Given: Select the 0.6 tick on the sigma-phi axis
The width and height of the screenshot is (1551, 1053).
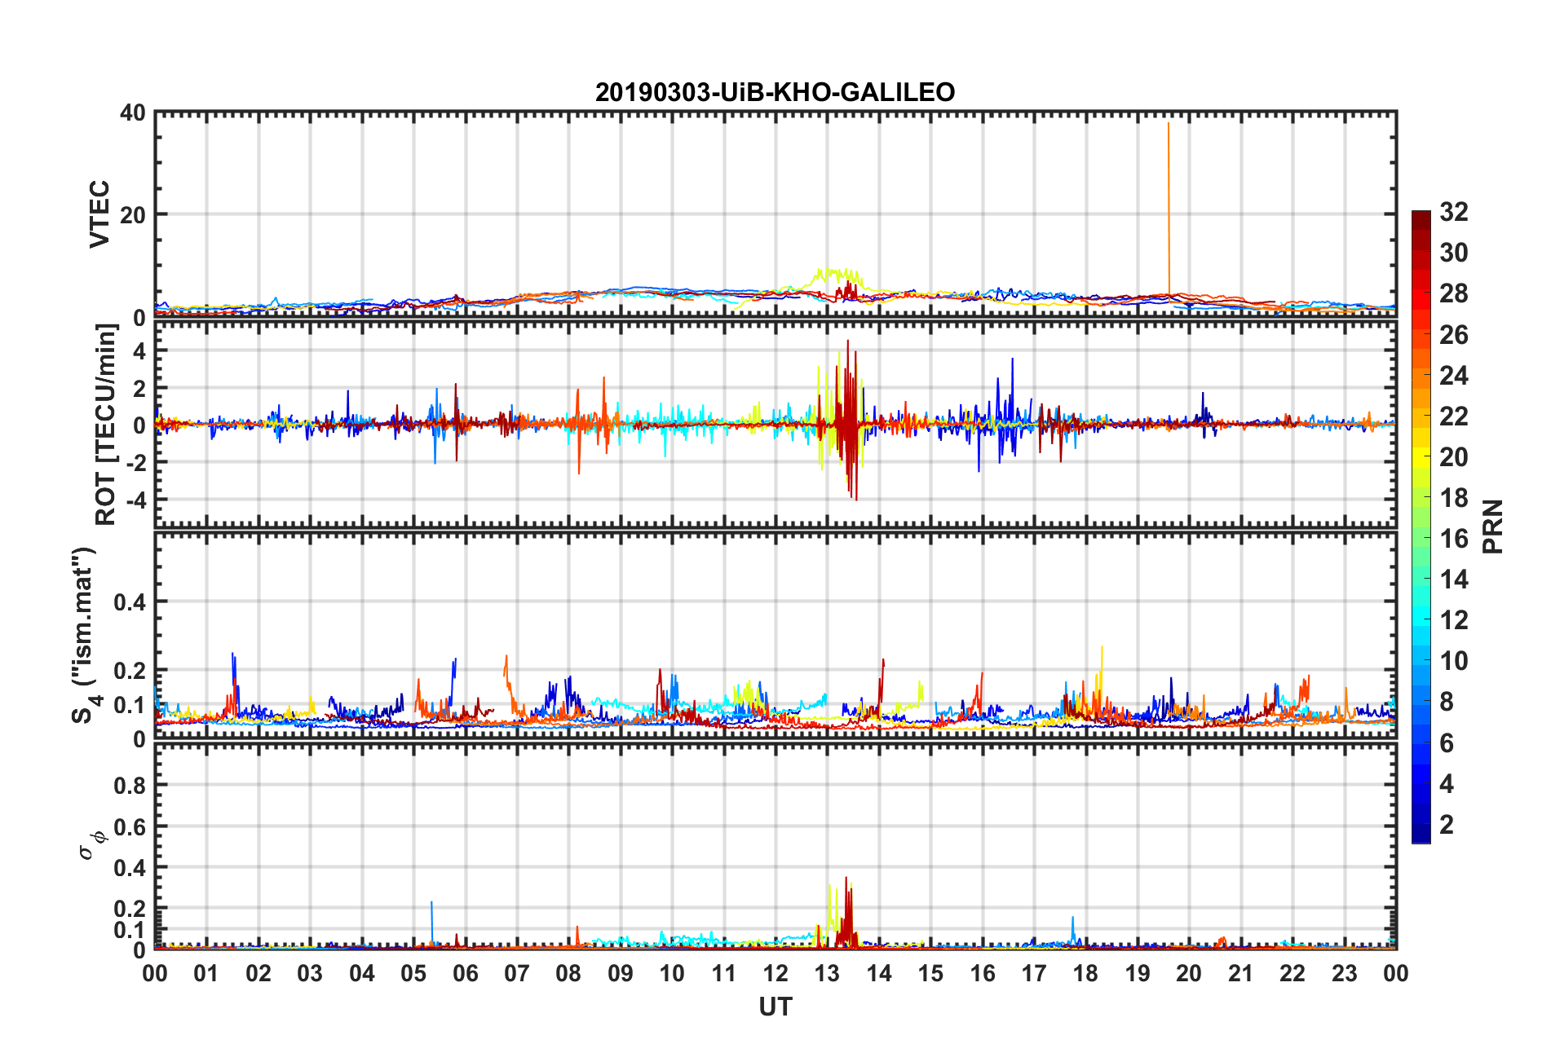Looking at the screenshot, I should coord(130,826).
